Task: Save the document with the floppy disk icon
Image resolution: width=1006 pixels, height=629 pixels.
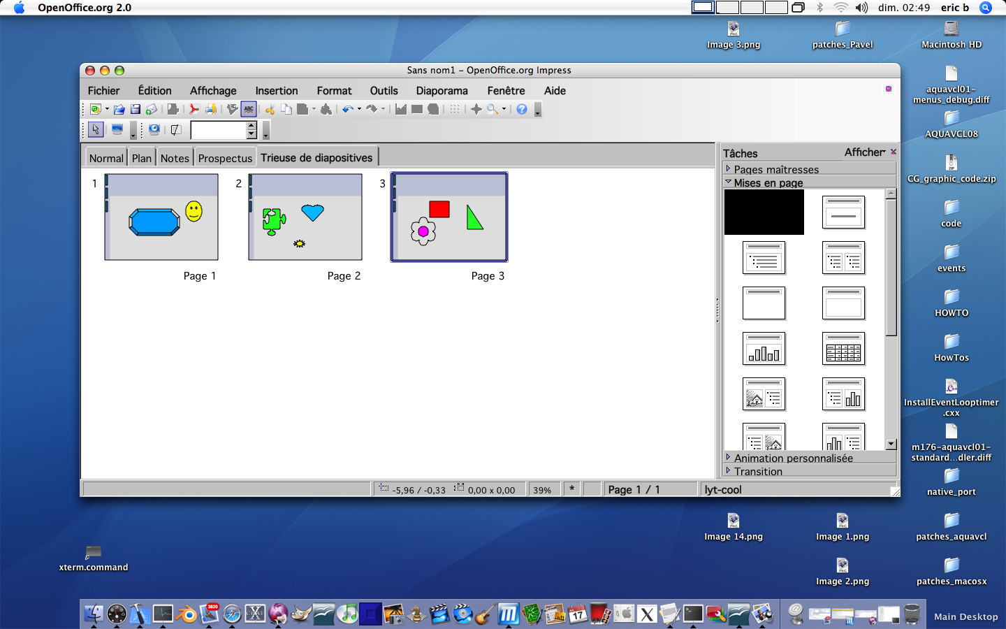Action: pyautogui.click(x=136, y=109)
